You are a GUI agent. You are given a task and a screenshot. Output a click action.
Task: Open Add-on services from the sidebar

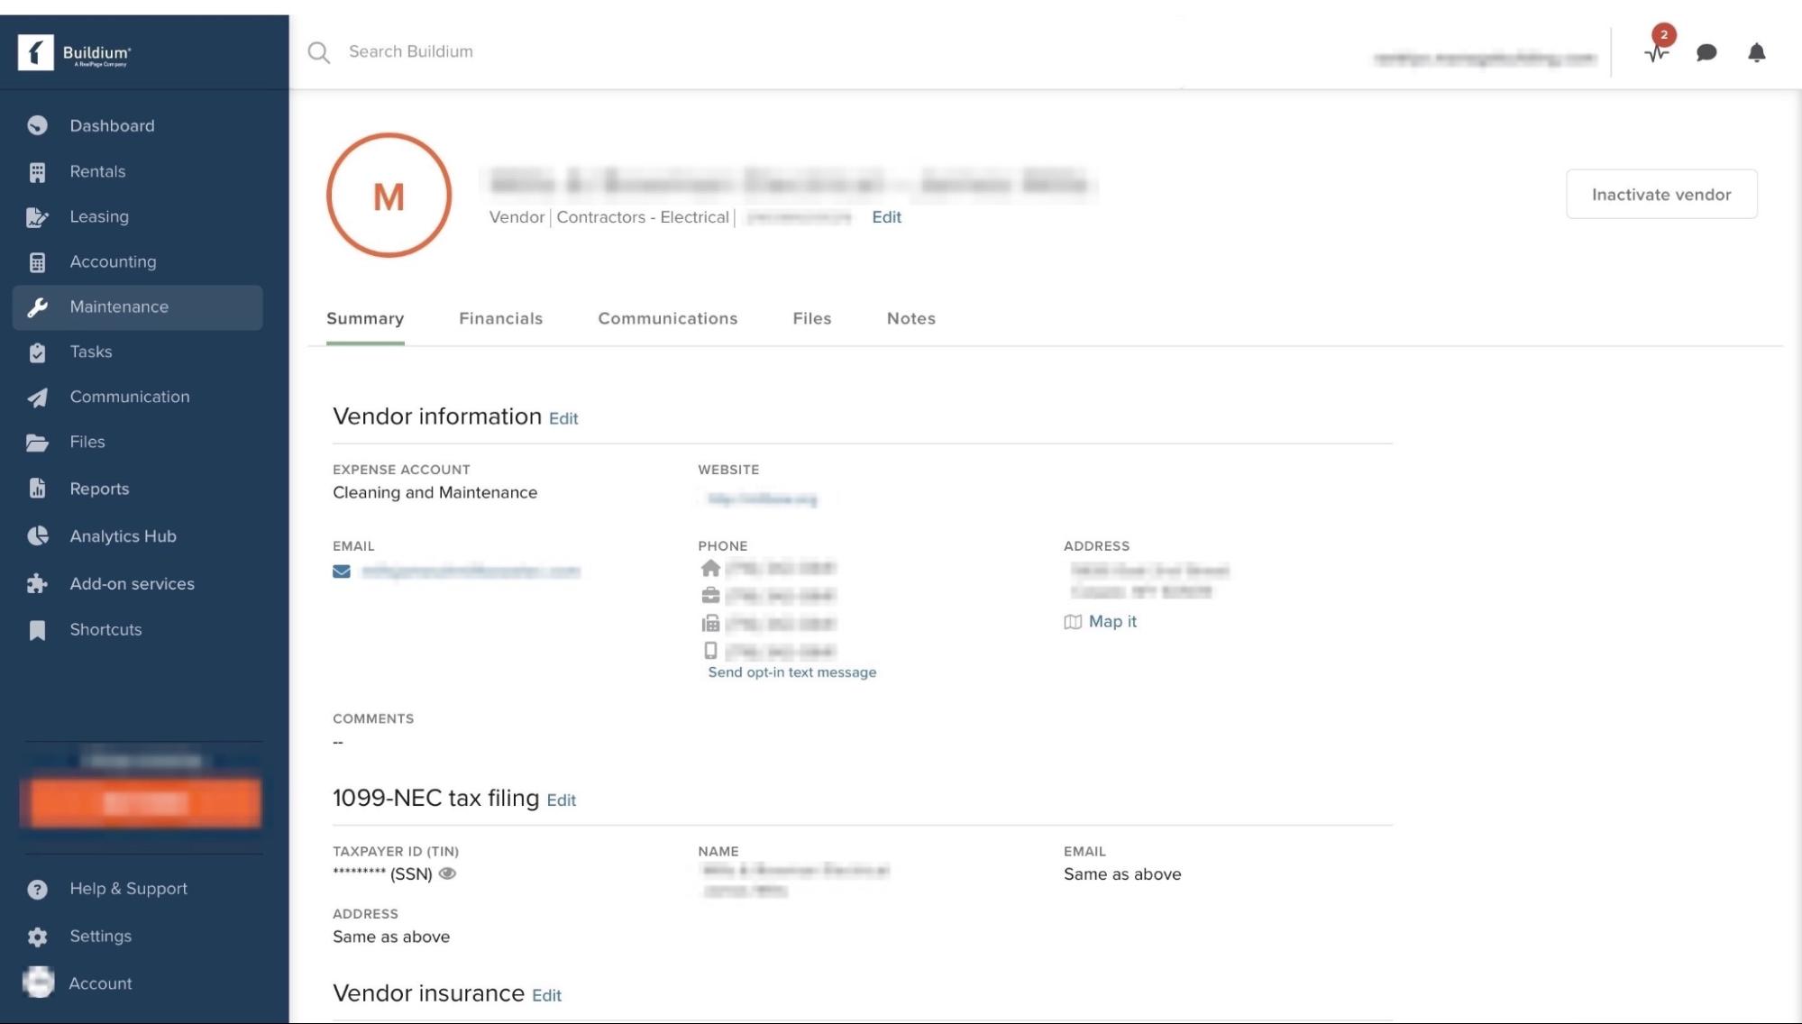(132, 583)
